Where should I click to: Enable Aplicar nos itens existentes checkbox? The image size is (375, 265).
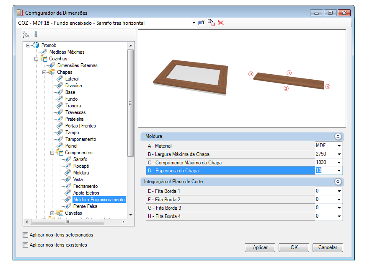pos(25,245)
